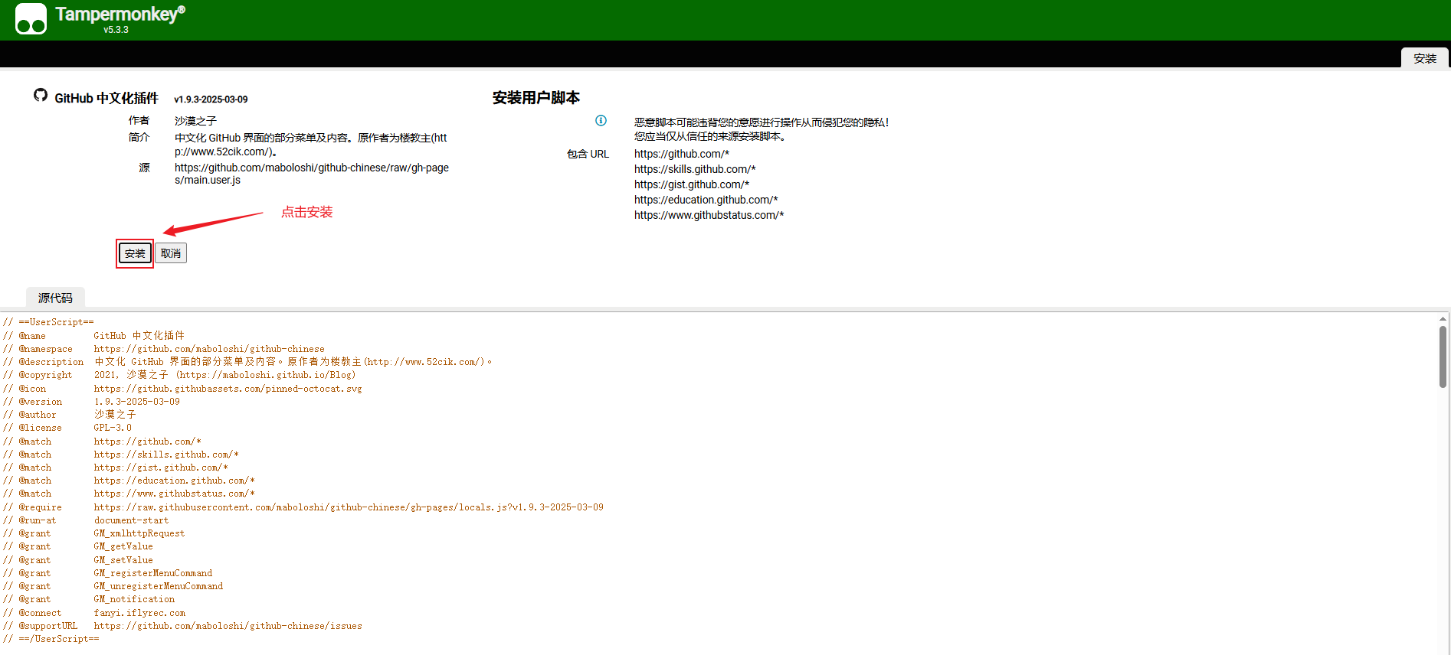The image size is (1451, 655).
Task: Click the 安装用户脚本 heading
Action: 536,98
